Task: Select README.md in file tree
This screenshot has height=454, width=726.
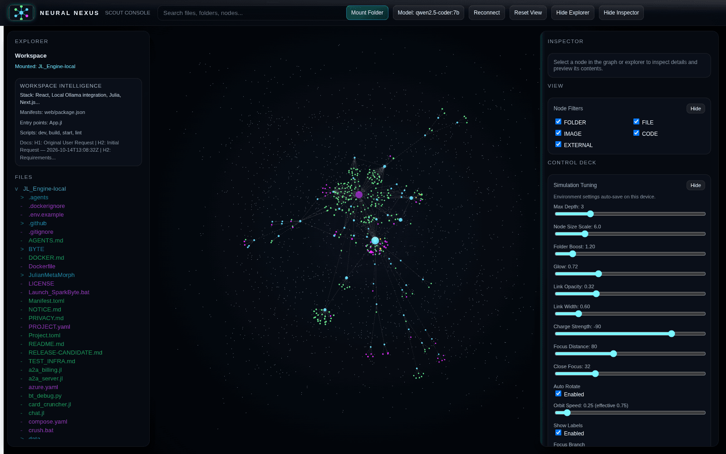Action: pyautogui.click(x=46, y=344)
